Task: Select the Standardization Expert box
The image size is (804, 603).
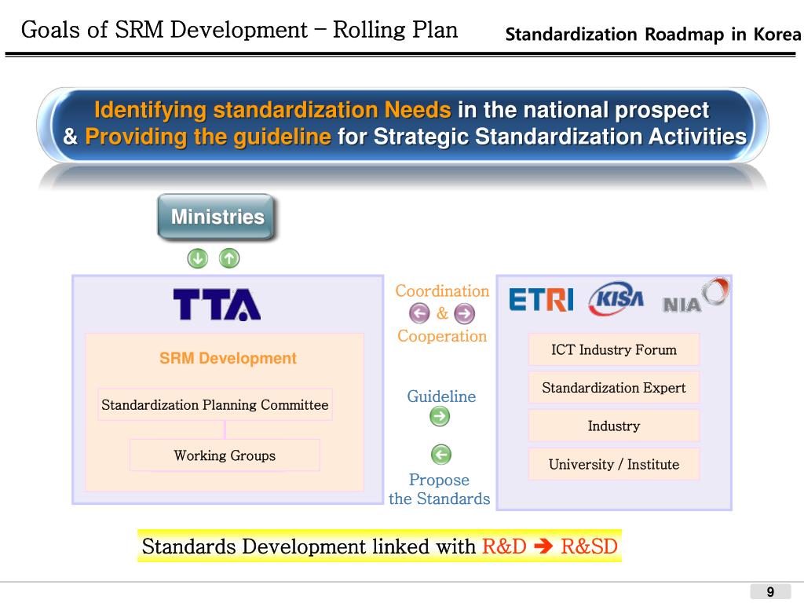Action: point(614,388)
